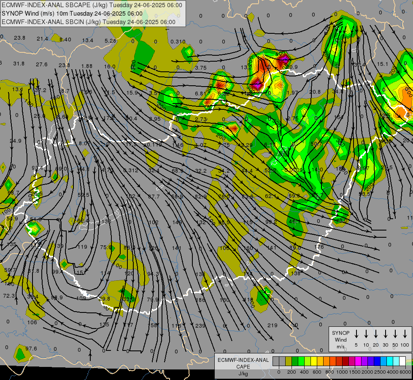The width and height of the screenshot is (413, 380).
Task: Click the 37.4 value on the map
Action: [x=359, y=65]
